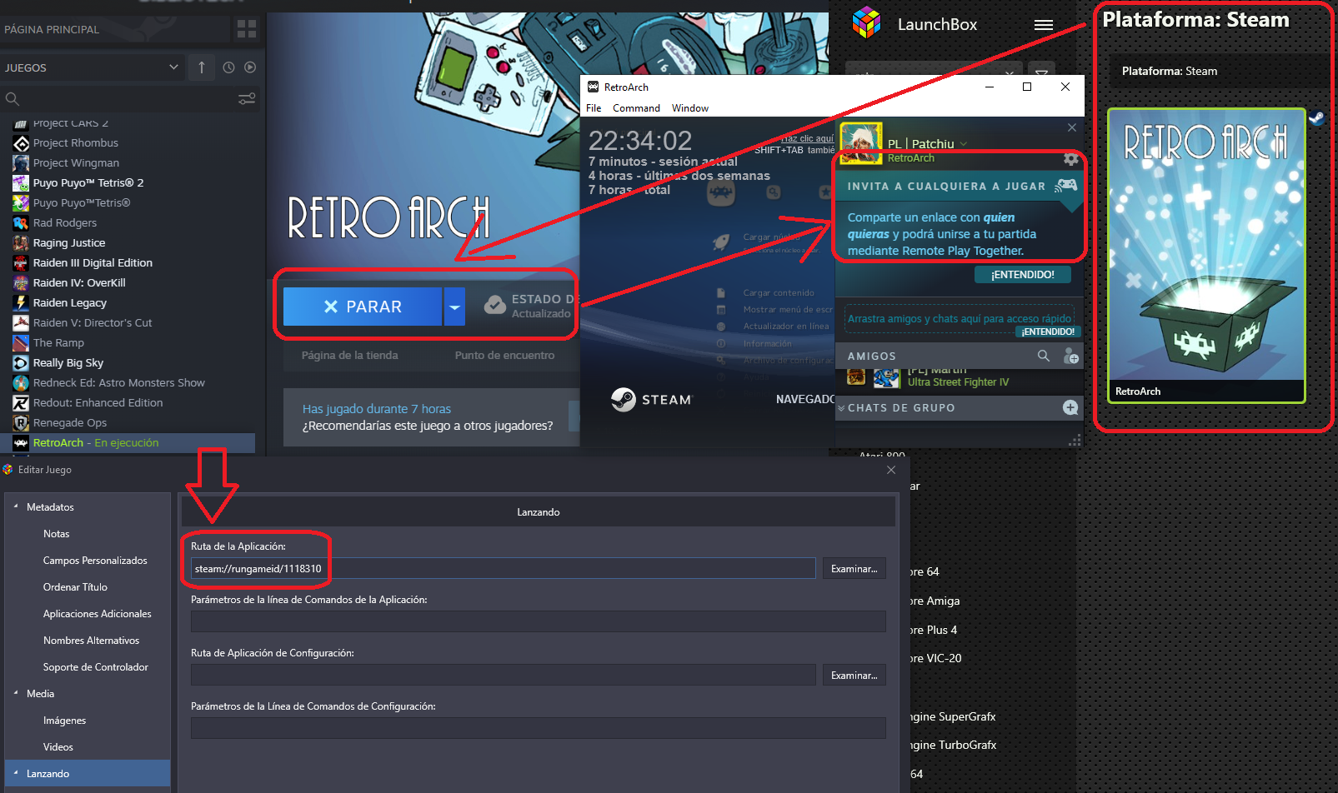Click the cloud status Actualizado icon
The height and width of the screenshot is (793, 1338).
coord(495,305)
